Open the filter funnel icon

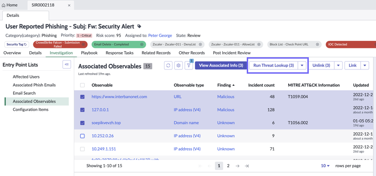(x=189, y=65)
